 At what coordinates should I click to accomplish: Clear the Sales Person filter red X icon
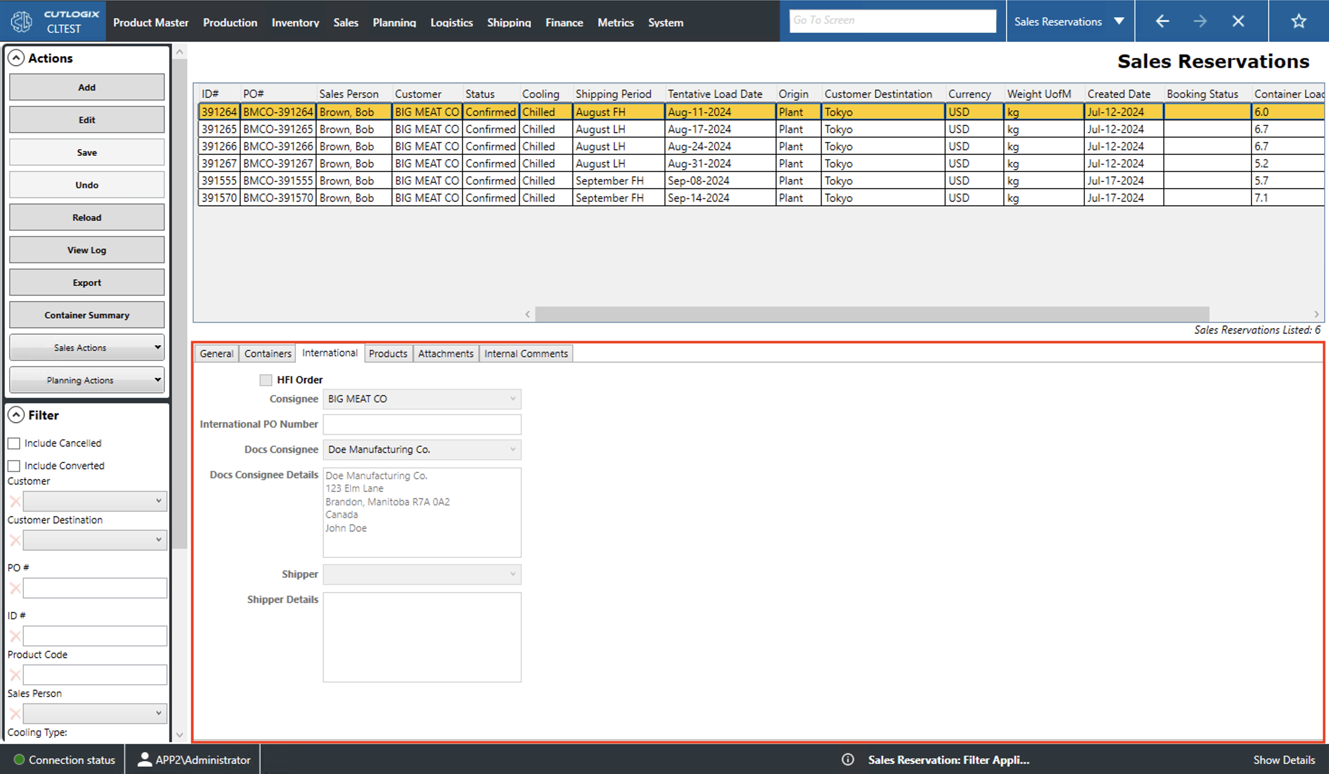pos(15,713)
